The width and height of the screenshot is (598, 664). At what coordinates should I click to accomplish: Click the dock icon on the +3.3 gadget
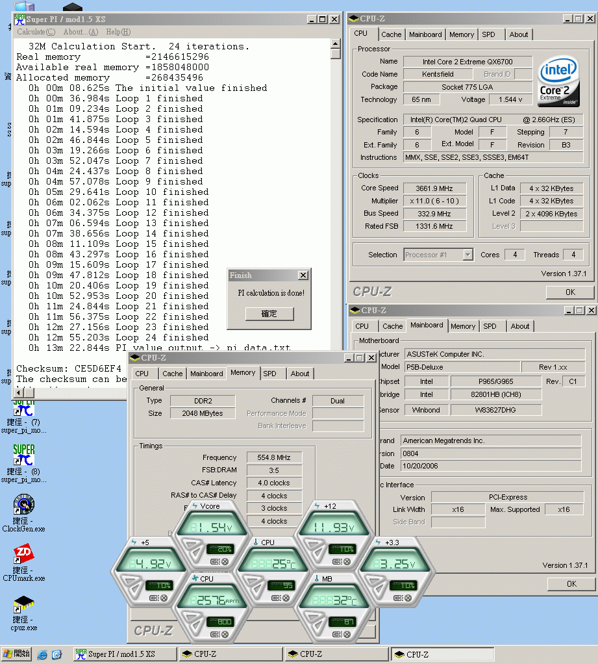click(398, 598)
